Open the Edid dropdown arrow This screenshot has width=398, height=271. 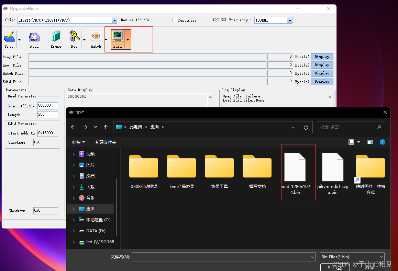(x=128, y=39)
